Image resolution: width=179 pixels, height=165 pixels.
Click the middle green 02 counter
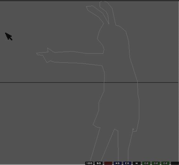[156, 163]
